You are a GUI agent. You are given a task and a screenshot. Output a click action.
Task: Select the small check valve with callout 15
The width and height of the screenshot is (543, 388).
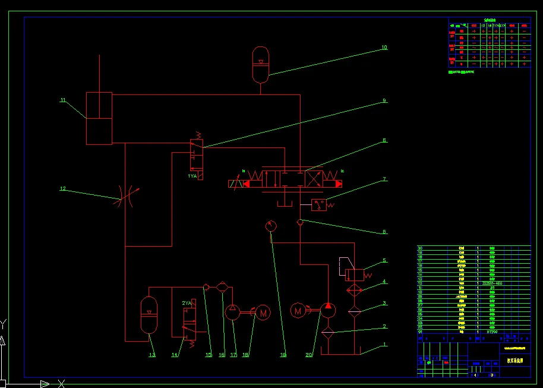click(206, 287)
